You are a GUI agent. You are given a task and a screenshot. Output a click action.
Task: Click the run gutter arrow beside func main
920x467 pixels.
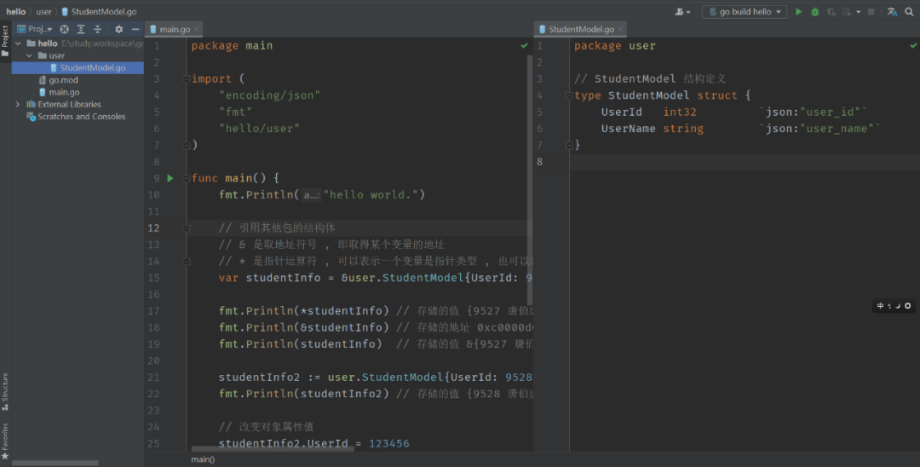170,178
